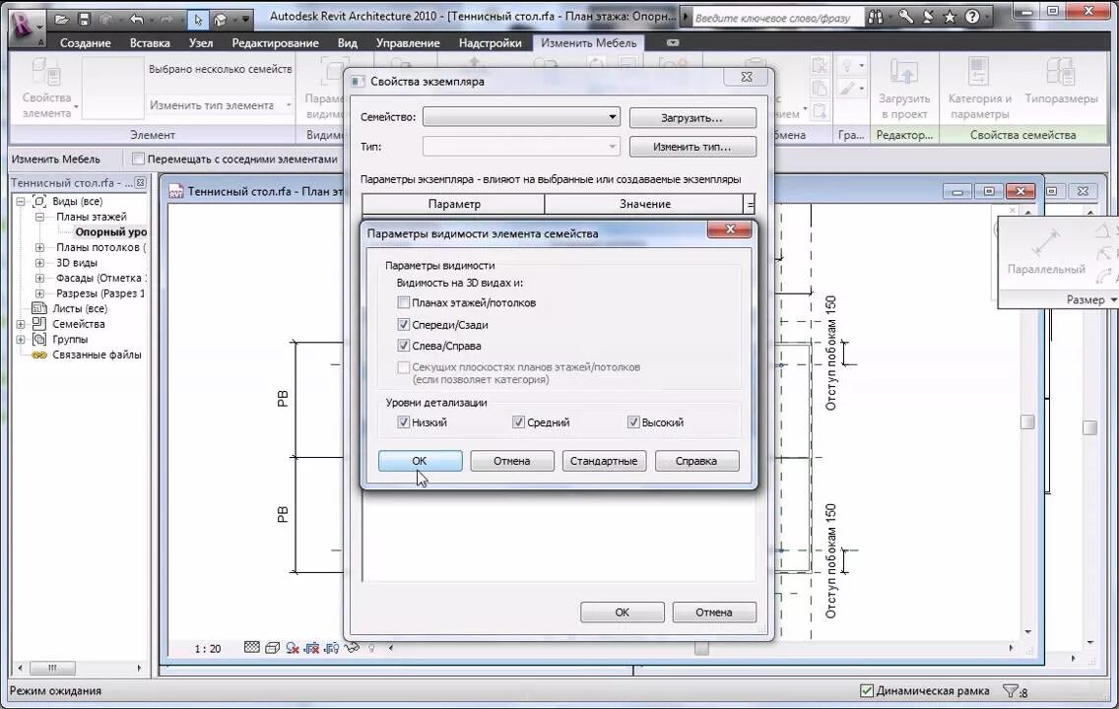The image size is (1119, 709).
Task: Open the Создание ribbon tab
Action: [85, 42]
